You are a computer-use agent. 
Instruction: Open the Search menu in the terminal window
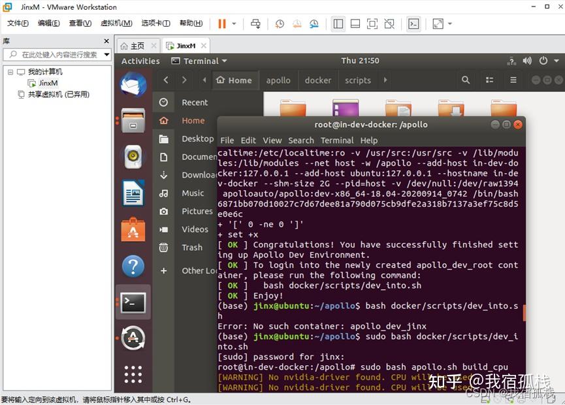click(301, 140)
